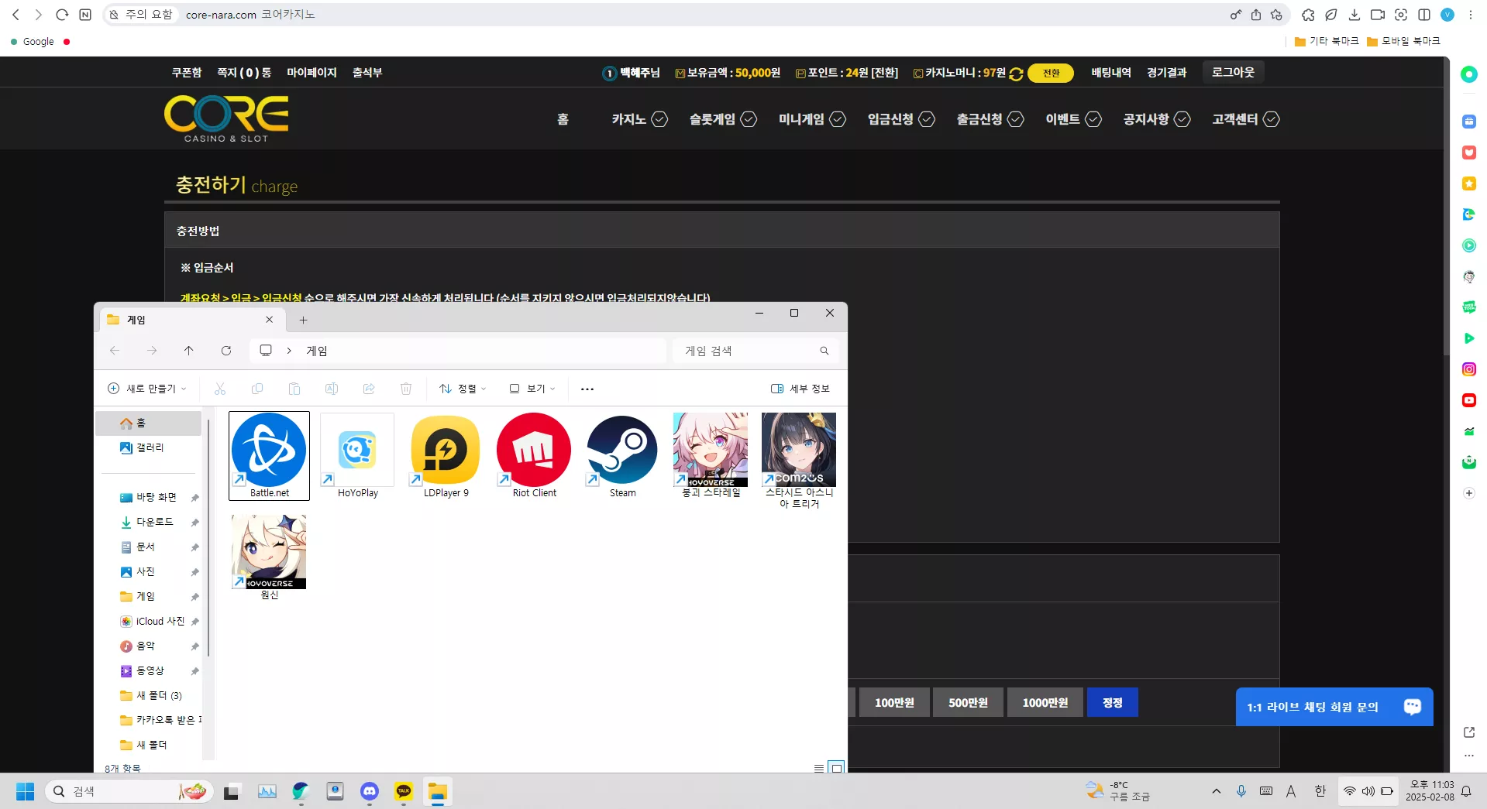
Task: Select the Riot Client shortcut
Action: pos(534,455)
